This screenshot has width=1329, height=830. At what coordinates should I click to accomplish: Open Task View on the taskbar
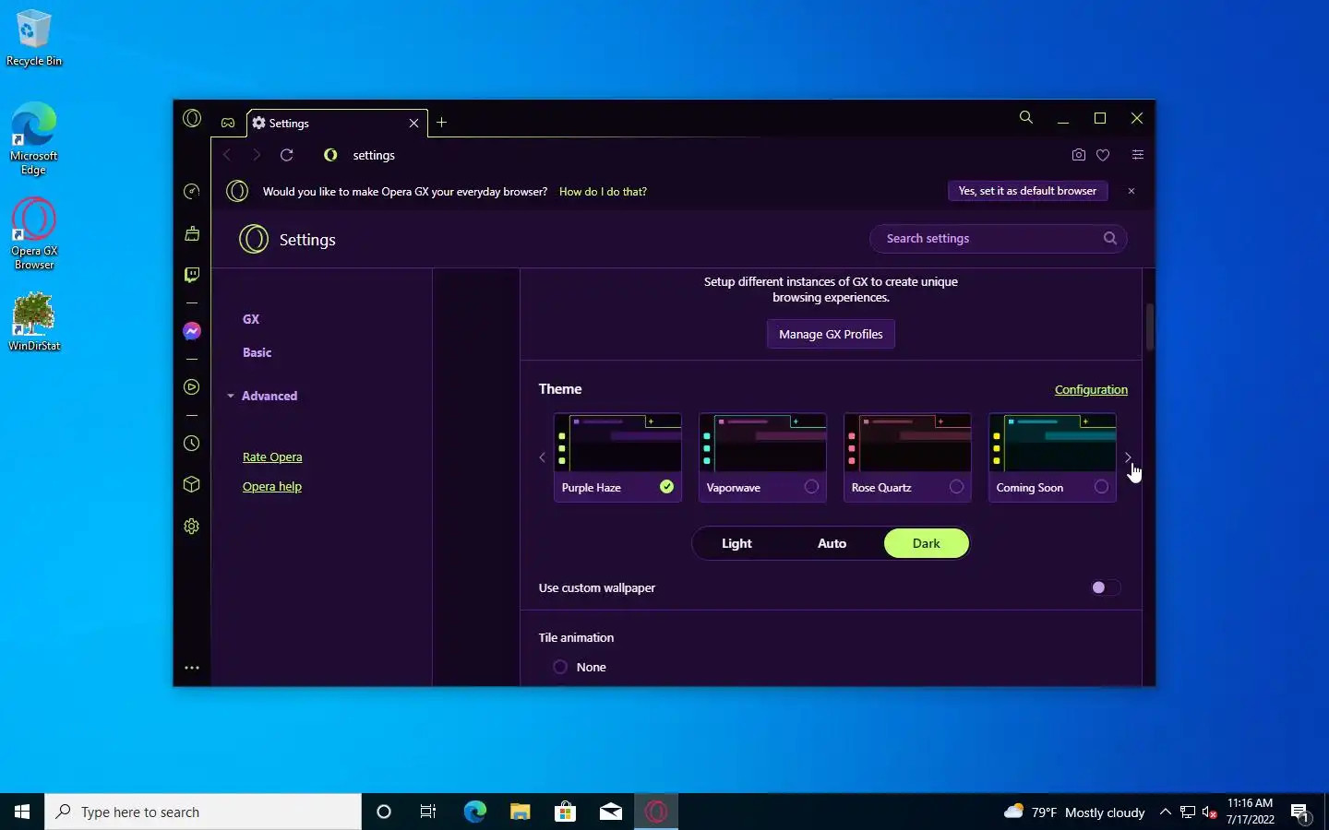coord(428,812)
